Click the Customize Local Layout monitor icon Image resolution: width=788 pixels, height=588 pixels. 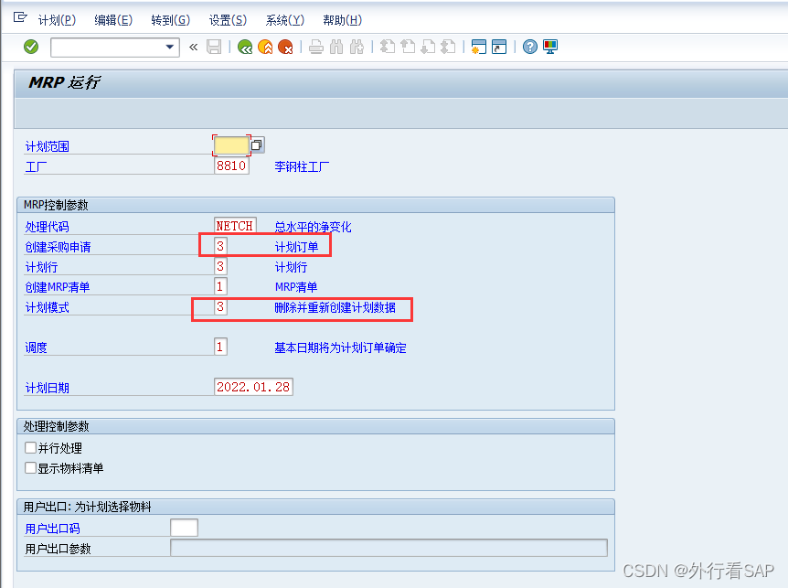pyautogui.click(x=550, y=47)
